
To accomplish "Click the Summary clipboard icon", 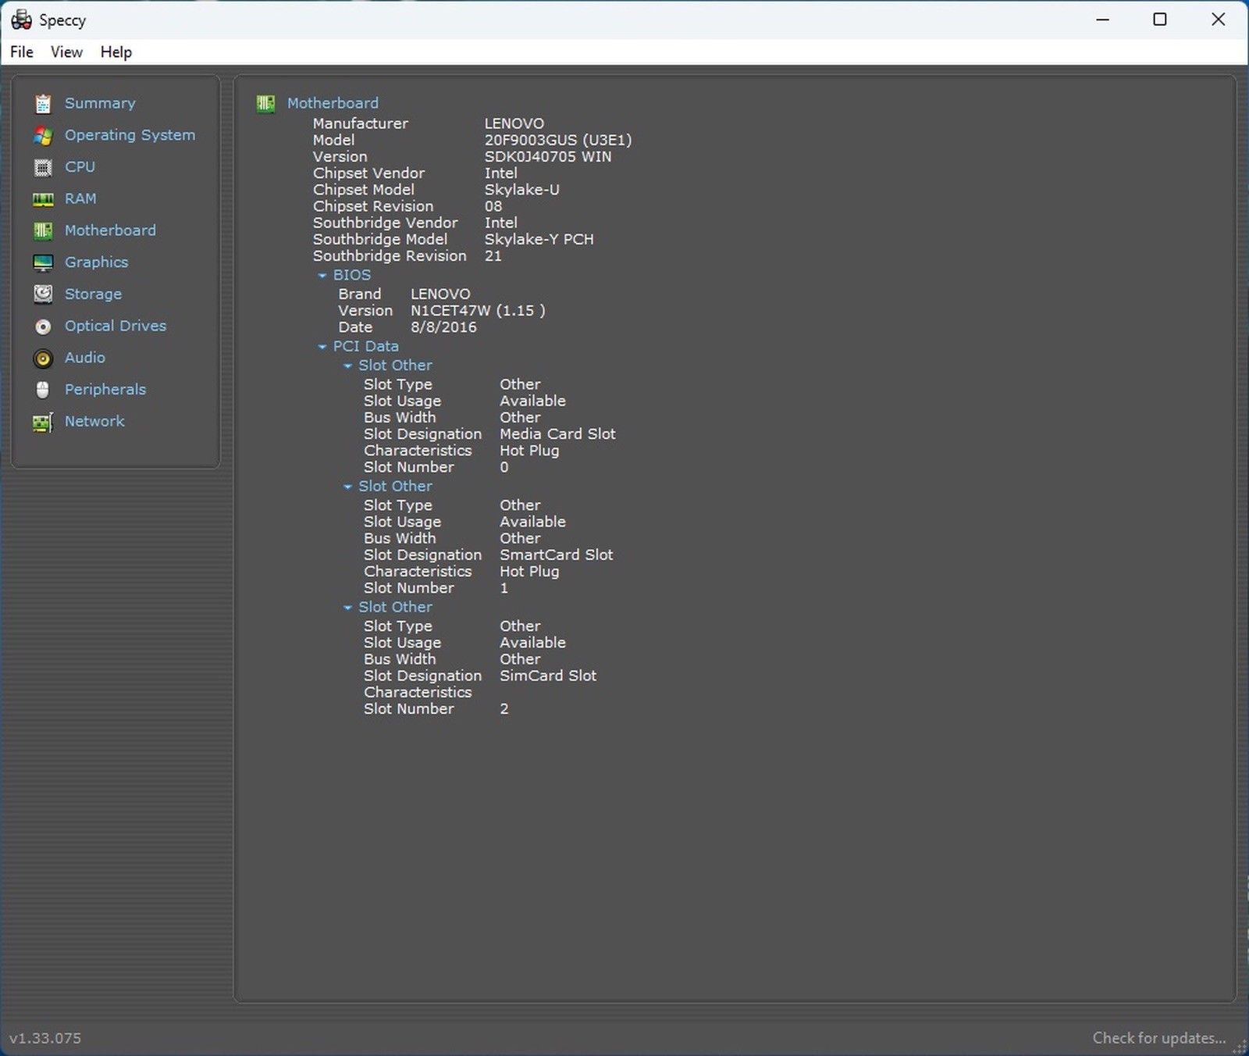I will coord(43,103).
